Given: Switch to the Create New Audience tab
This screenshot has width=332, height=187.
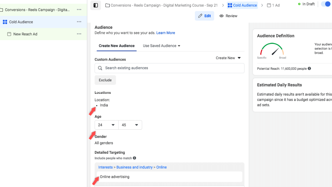Looking at the screenshot, I should click(116, 46).
